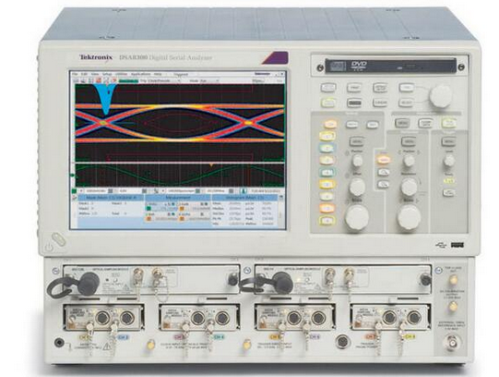Push the standby power button on bezel
This screenshot has height=377, width=499.
(x=58, y=239)
